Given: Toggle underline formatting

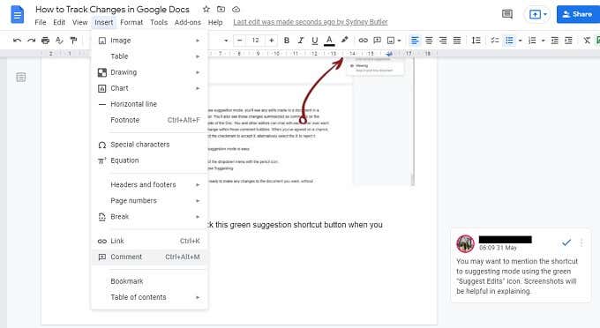Looking at the screenshot, I should point(314,41).
